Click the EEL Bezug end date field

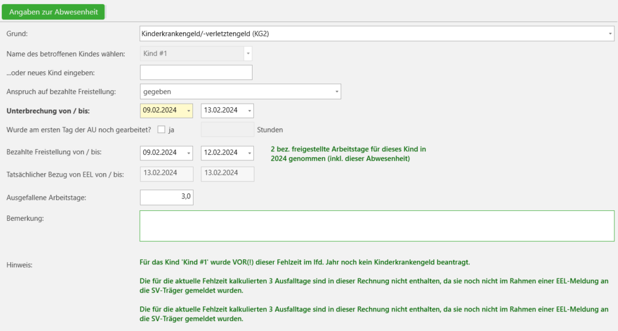(227, 173)
